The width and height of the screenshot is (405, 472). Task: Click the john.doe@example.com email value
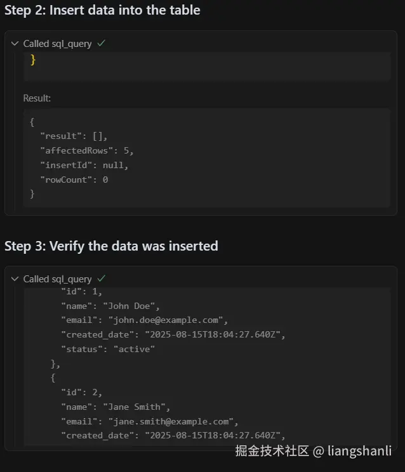168,320
